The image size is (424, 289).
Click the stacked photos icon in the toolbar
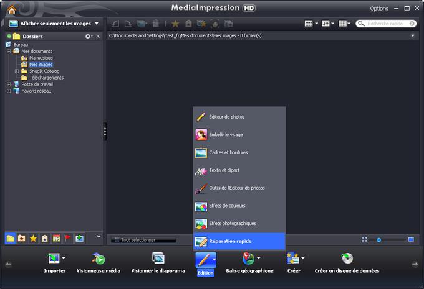coord(228,24)
